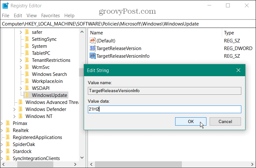Expand the WSDAPI registry key
Screen dimensions: 256x168
[x=21, y=88]
